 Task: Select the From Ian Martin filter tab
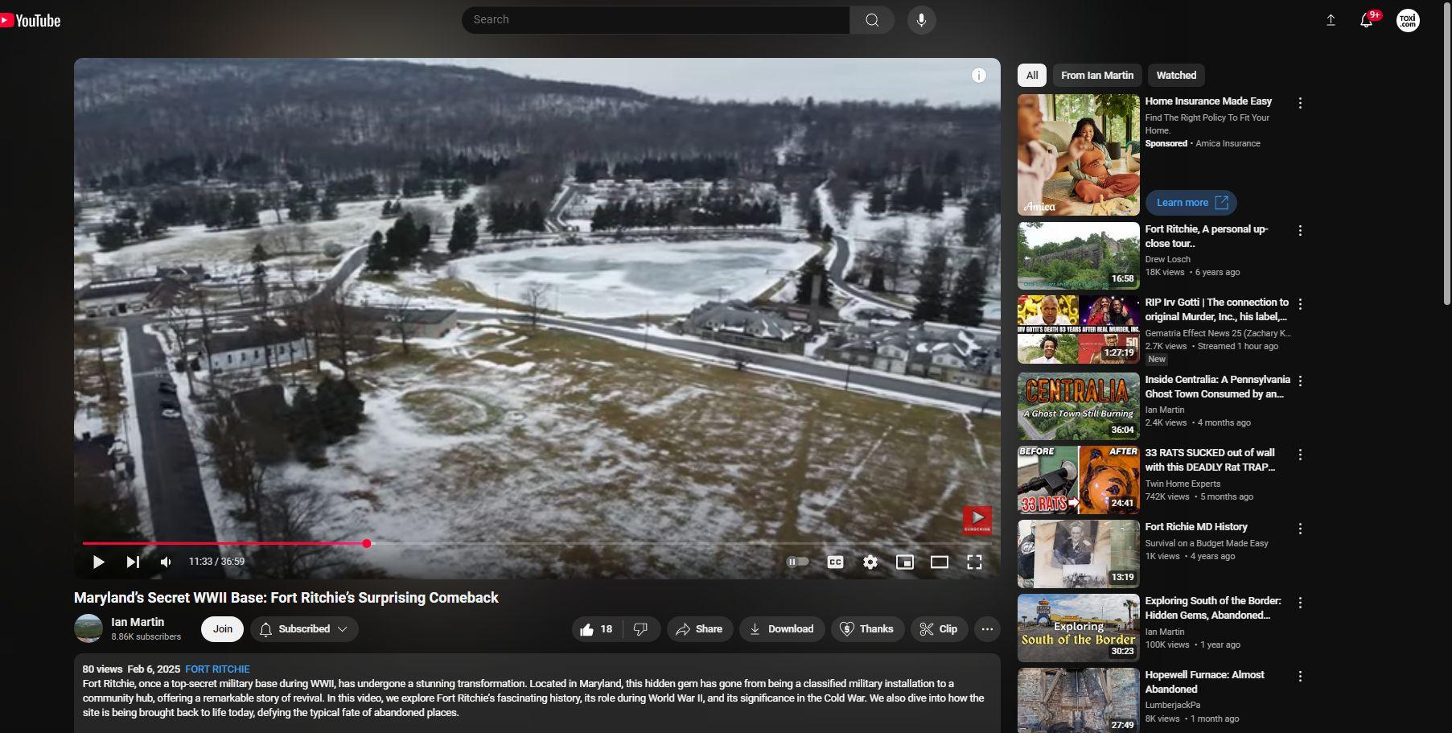tap(1096, 75)
